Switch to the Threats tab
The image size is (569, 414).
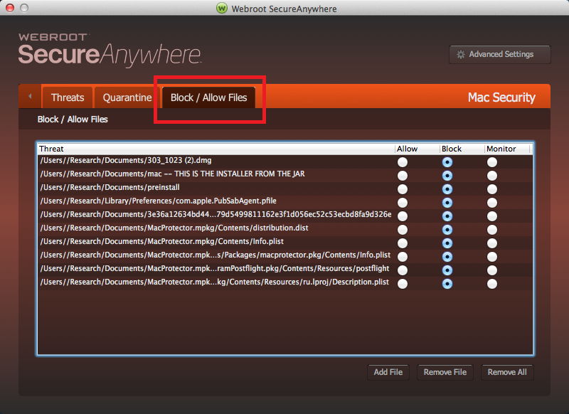point(68,97)
